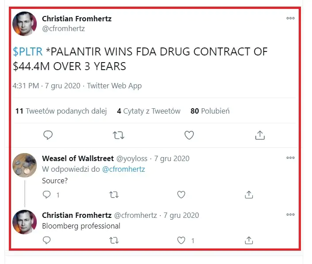Open more options on the main tweet

tap(290, 19)
